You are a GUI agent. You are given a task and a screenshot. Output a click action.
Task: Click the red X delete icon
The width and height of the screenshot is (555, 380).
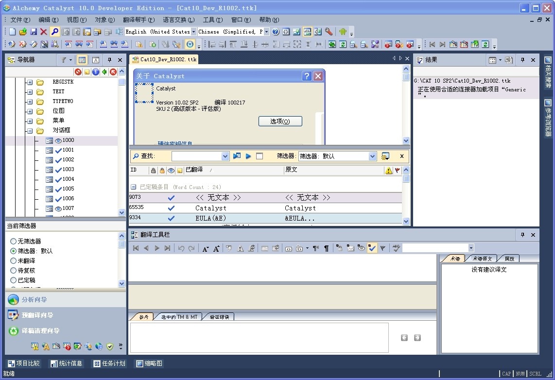[x=44, y=32]
